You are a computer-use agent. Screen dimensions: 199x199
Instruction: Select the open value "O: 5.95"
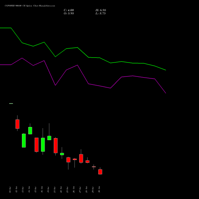(x=69, y=14)
